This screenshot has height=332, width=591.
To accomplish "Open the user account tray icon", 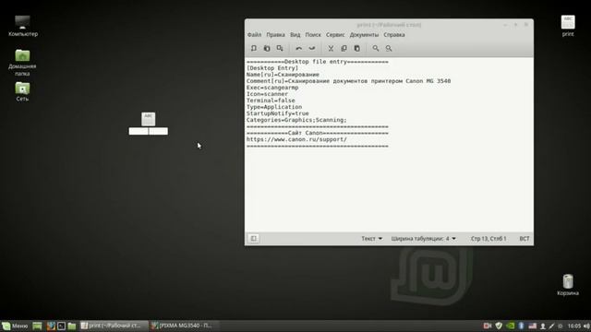I will 543,326.
